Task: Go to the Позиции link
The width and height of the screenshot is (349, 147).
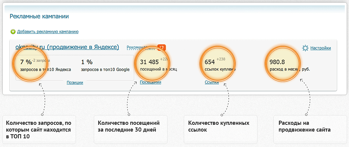Action: point(75,82)
